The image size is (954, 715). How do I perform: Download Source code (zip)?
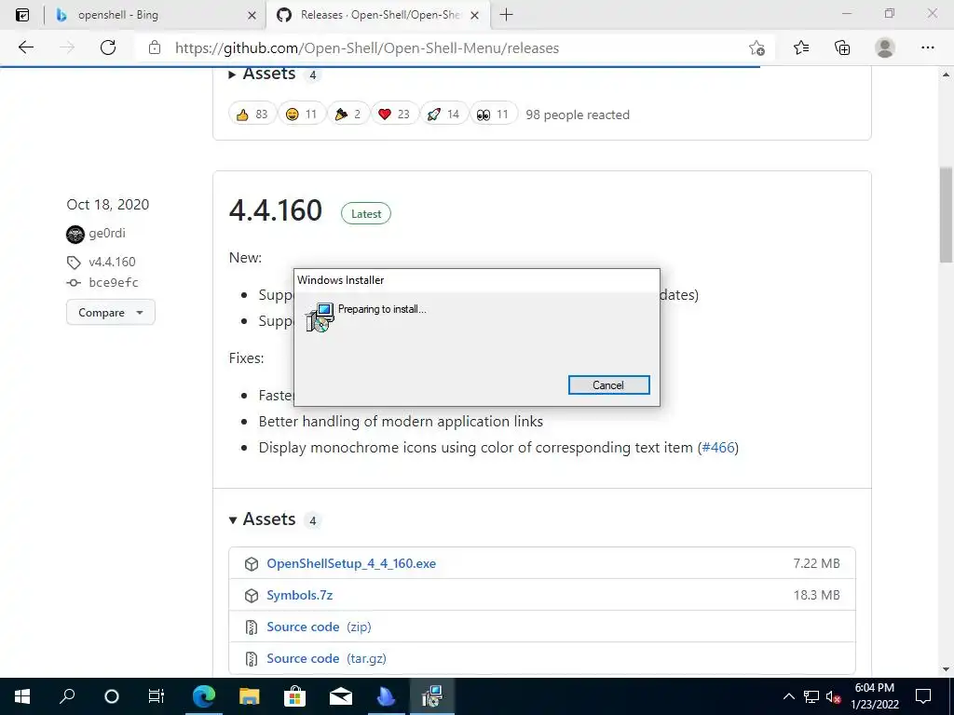click(319, 627)
